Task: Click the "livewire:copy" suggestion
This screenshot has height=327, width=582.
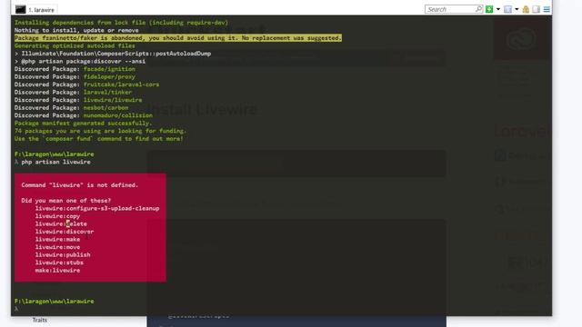Action: click(57, 216)
